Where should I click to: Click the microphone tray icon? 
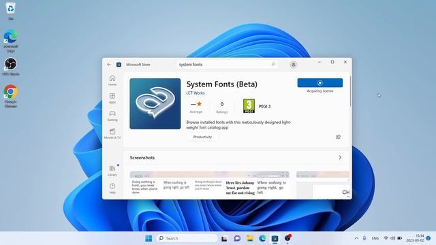coord(364,238)
